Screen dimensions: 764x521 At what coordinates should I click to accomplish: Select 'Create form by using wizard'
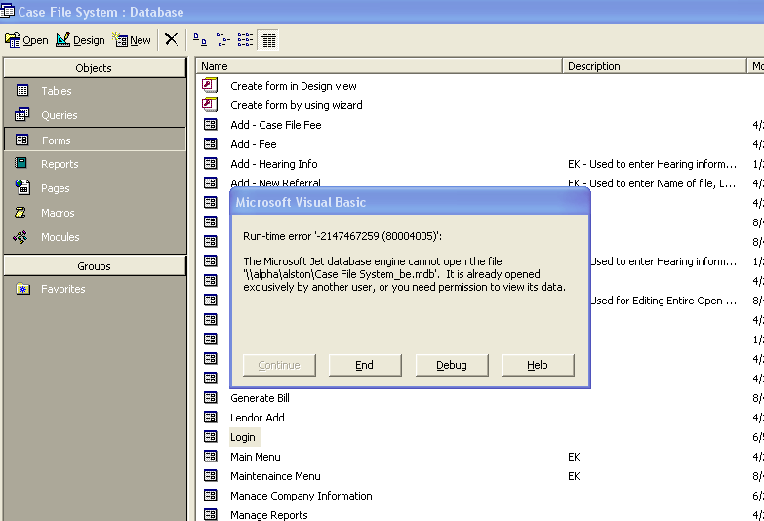(x=297, y=105)
